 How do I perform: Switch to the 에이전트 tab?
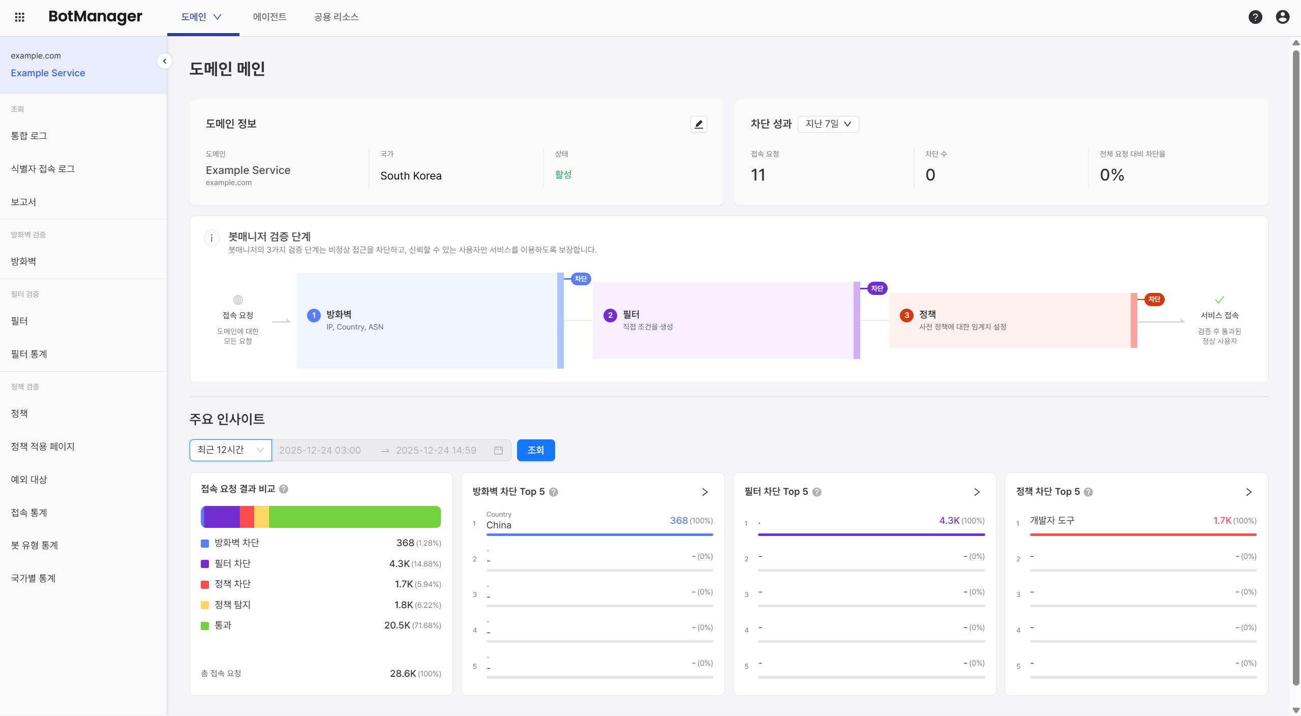coord(269,17)
